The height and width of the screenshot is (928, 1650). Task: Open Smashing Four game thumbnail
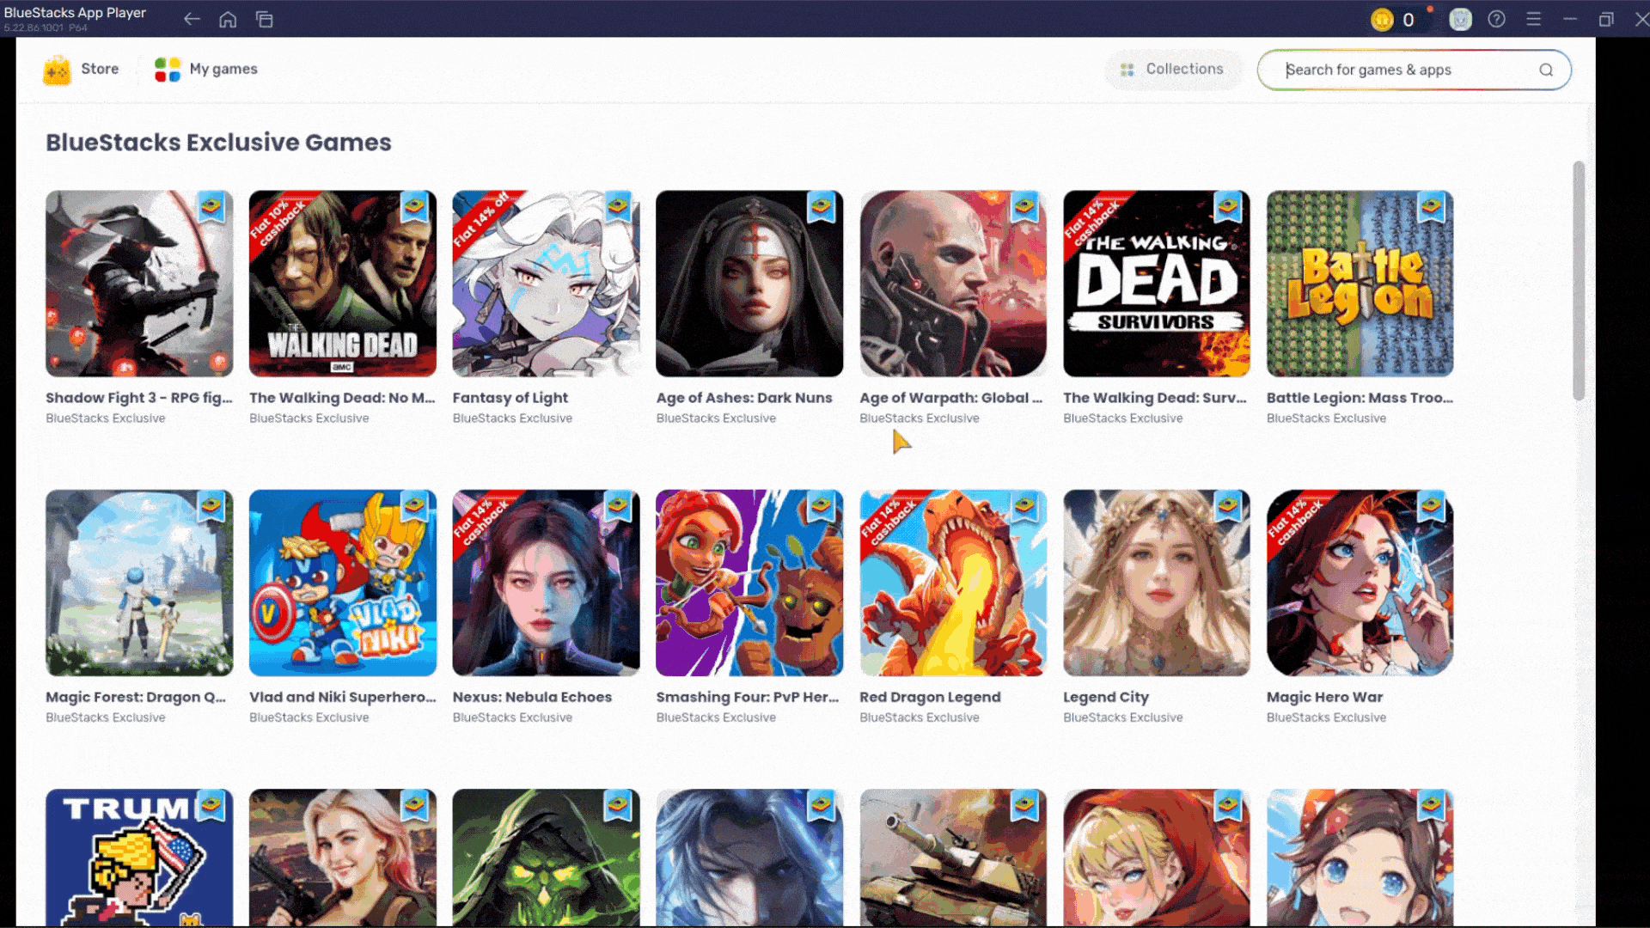pos(749,583)
